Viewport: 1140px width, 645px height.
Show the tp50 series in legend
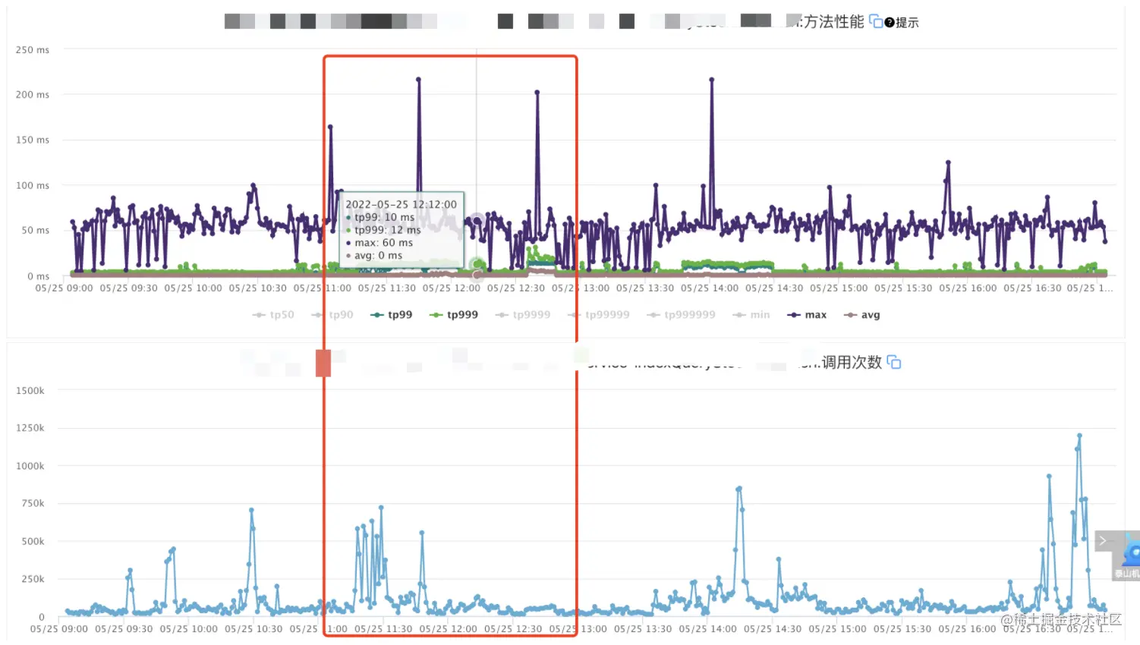(x=273, y=314)
